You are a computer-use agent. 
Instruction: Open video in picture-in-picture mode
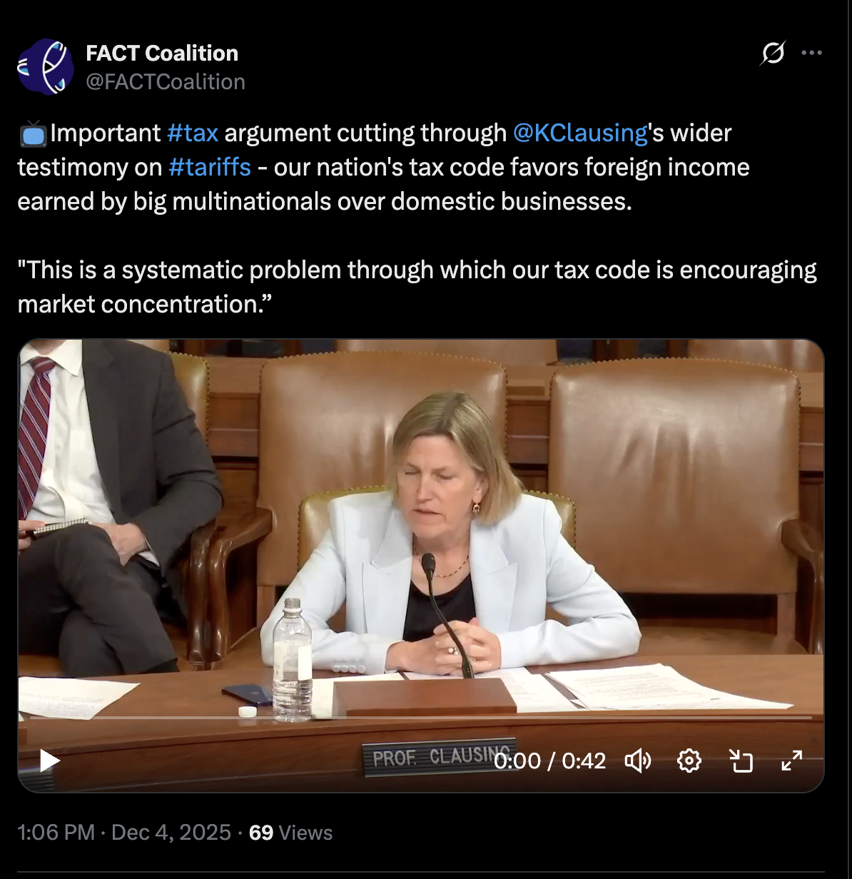coord(741,761)
